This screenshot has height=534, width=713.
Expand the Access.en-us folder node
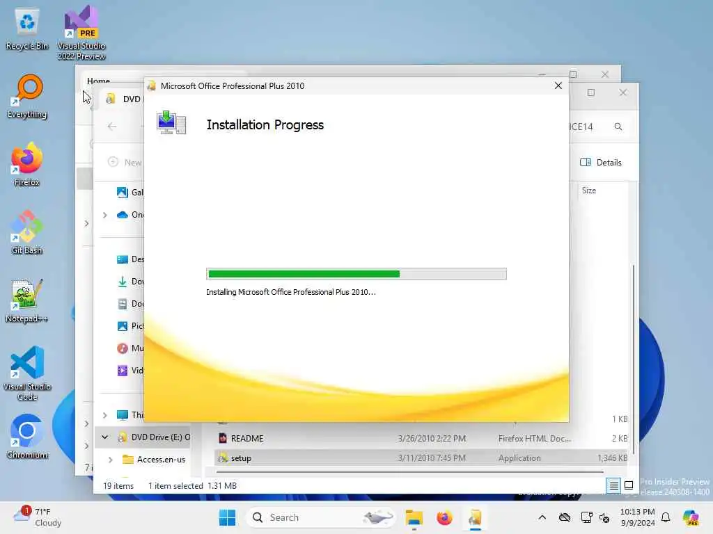click(111, 460)
